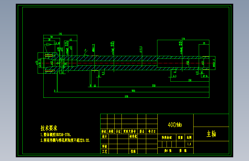Click the 更改文件号 title block cell
249x161 pixels.
[x=130, y=131]
